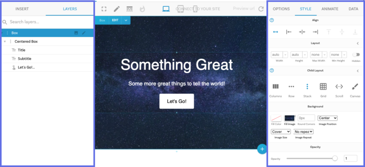Click the help icon beside Align heading

pyautogui.click(x=271, y=20)
